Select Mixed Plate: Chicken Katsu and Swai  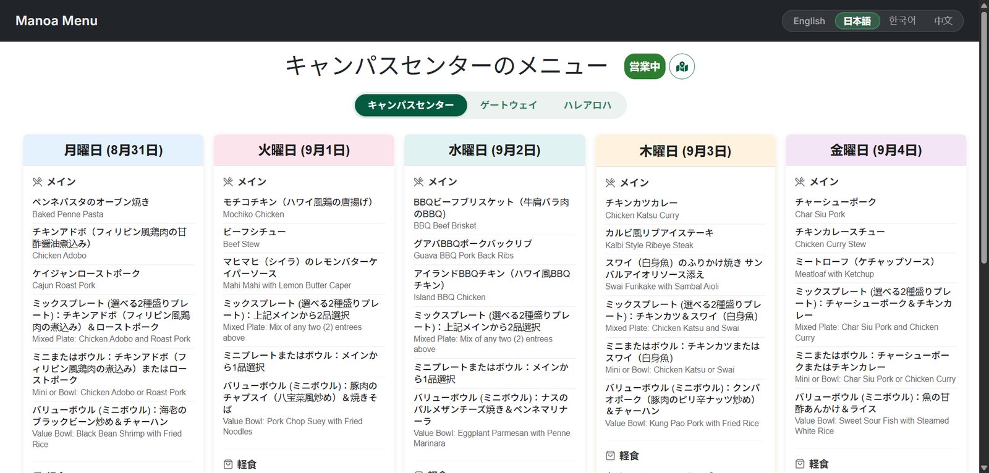tap(685, 316)
